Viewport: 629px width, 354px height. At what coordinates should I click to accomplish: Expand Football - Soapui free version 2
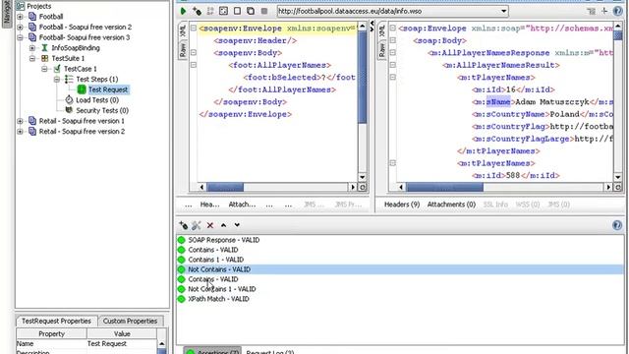click(20, 28)
